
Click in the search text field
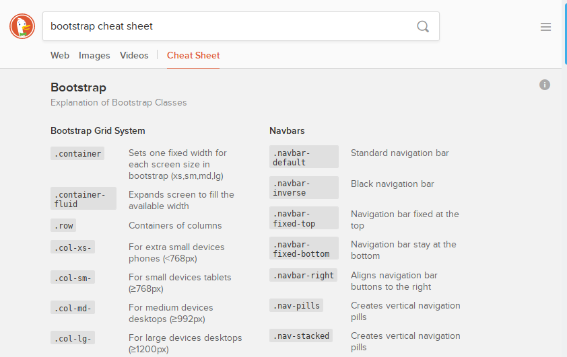click(x=229, y=27)
